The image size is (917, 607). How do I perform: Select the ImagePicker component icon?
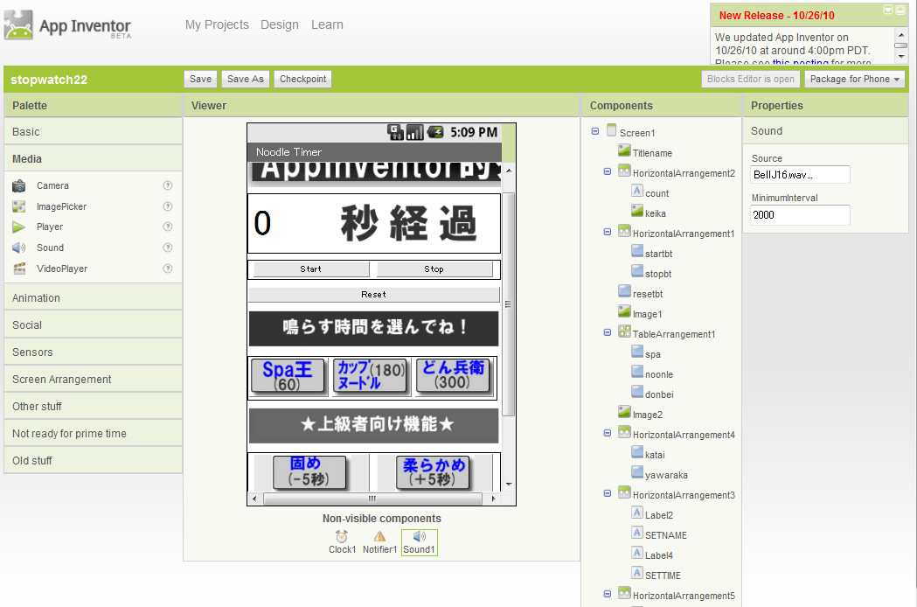click(x=19, y=206)
